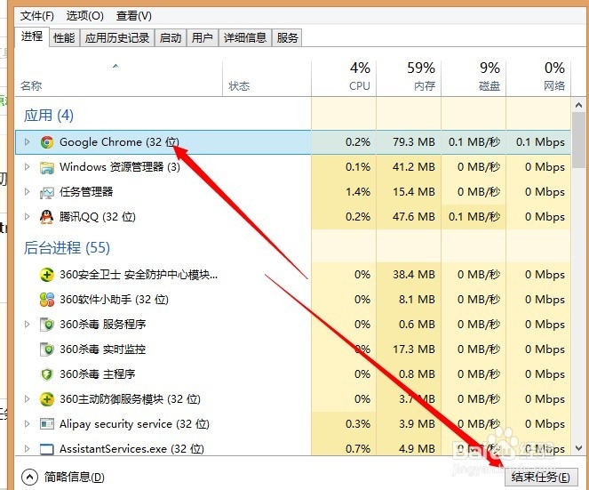
Task: Click the 360杀毒 实时监控 shield icon
Action: tap(47, 349)
